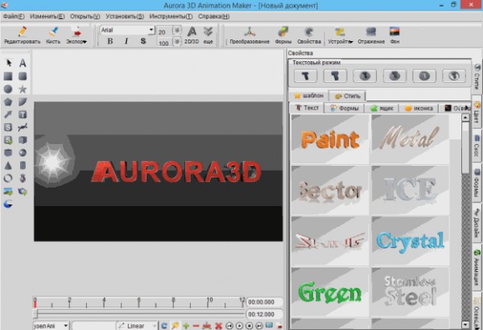Toggle the S text style button
This screenshot has height=330, width=483.
pos(143,41)
